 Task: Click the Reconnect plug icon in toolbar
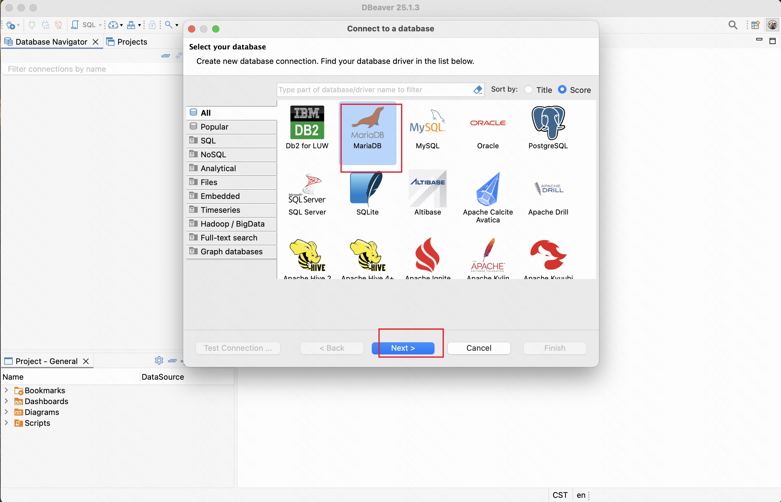[x=45, y=25]
